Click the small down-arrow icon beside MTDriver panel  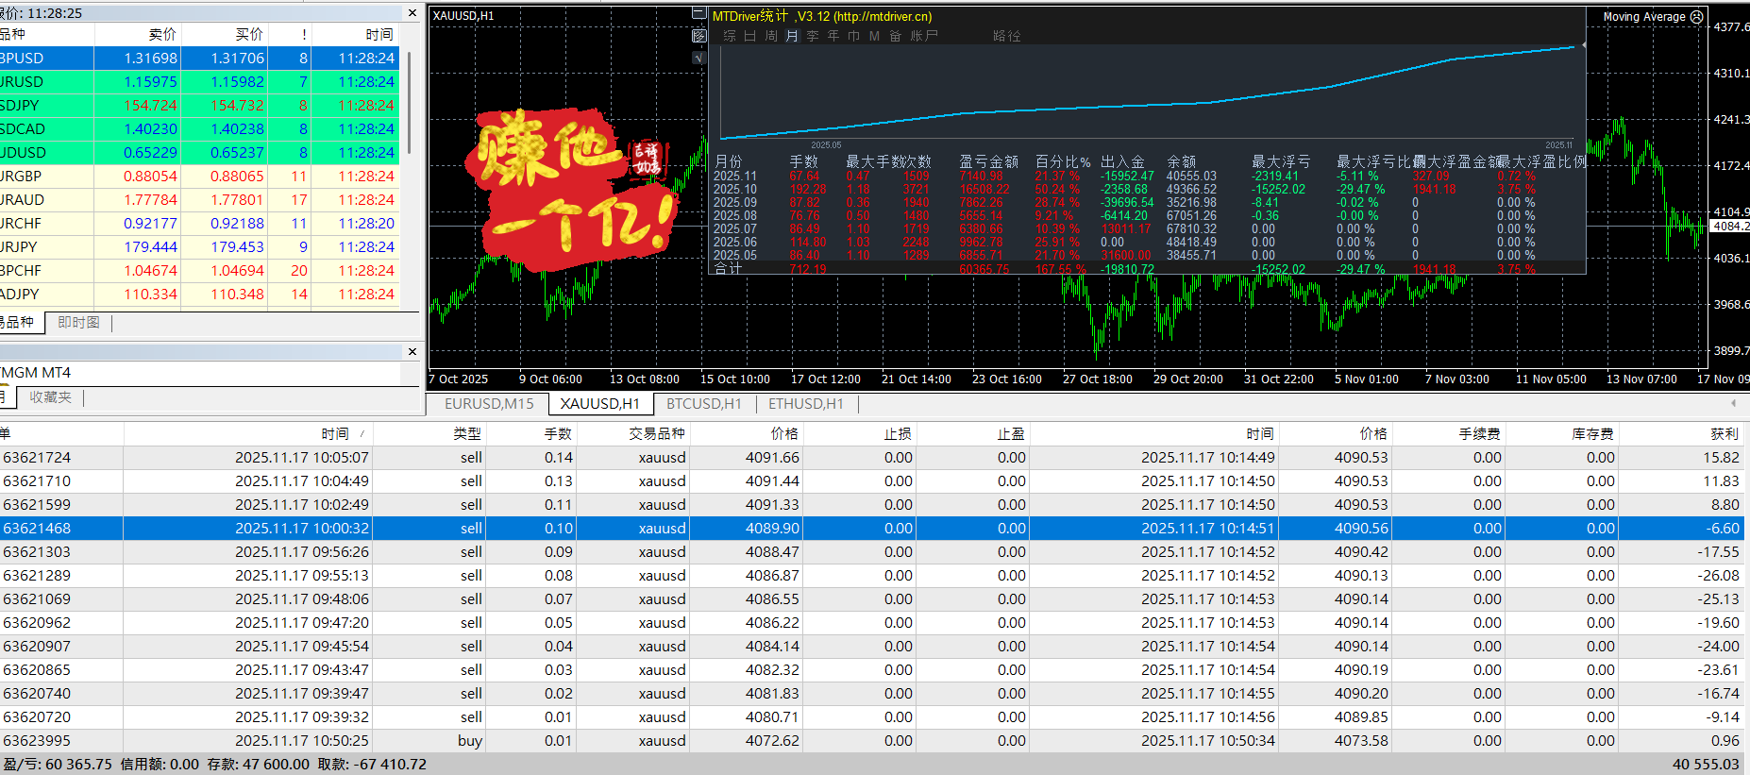[698, 58]
